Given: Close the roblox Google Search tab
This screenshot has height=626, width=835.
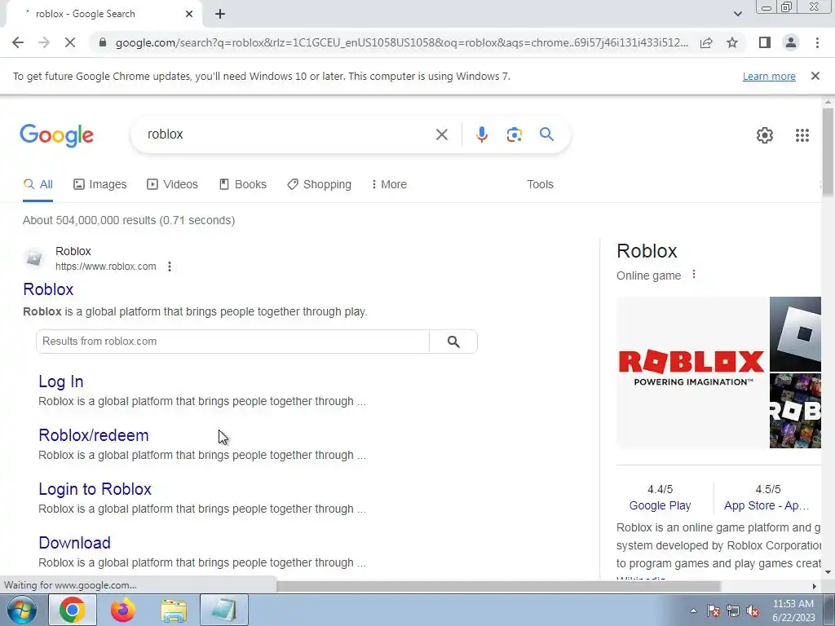Looking at the screenshot, I should (189, 15).
